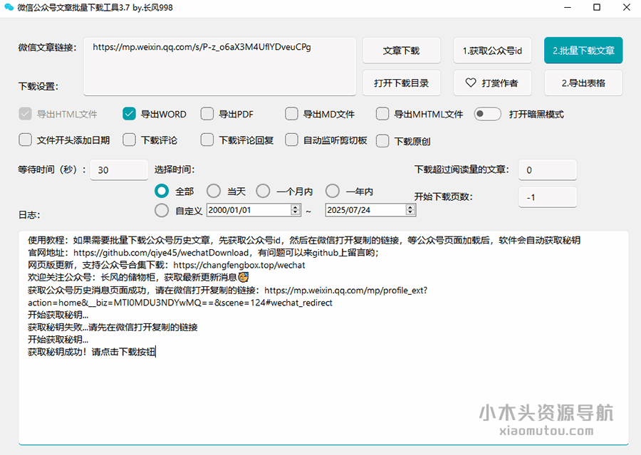Click log line 获取秘钥成功！请点击下载按钮

(x=92, y=352)
